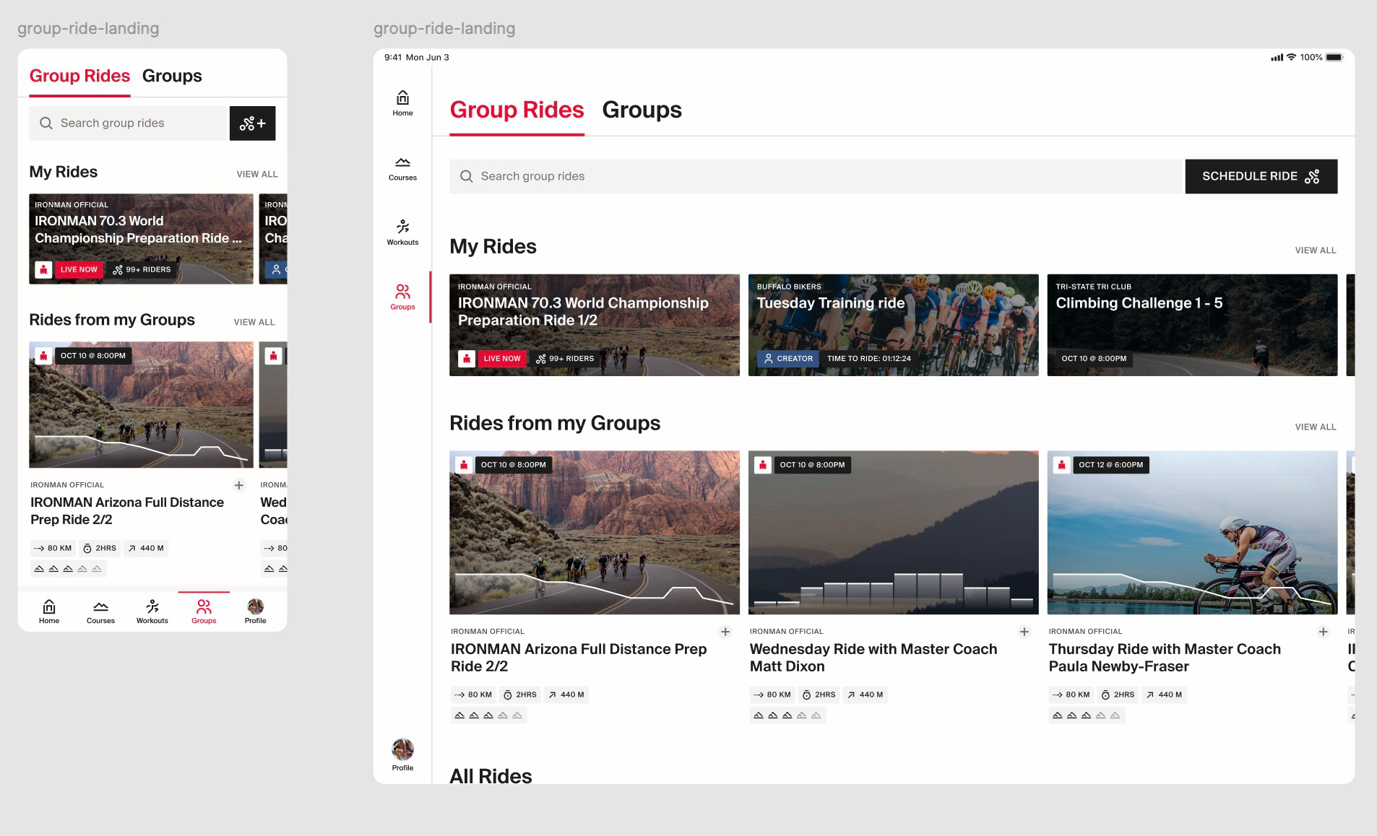Click difficulty mountain icons under Wednesday Ride
This screenshot has width=1377, height=836.
(787, 715)
